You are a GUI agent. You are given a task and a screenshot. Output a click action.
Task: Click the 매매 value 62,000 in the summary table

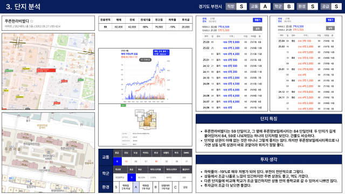point(119,27)
